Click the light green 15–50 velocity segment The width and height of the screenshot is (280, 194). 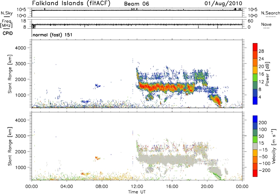[x=255, y=139]
